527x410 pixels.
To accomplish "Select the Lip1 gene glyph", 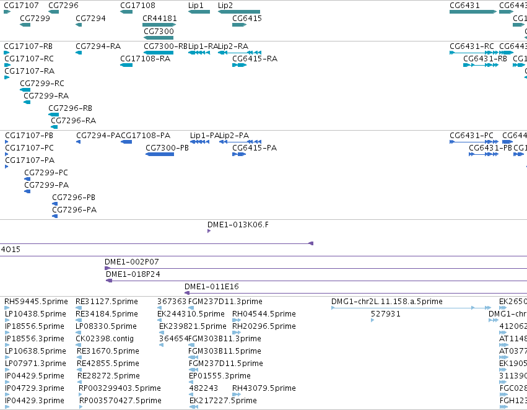I will (199, 12).
